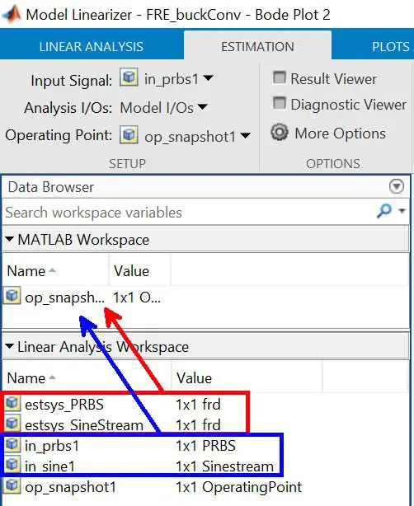Switch to the LINEAR ANALYSIS tab
The height and width of the screenshot is (506, 414).
point(92,46)
